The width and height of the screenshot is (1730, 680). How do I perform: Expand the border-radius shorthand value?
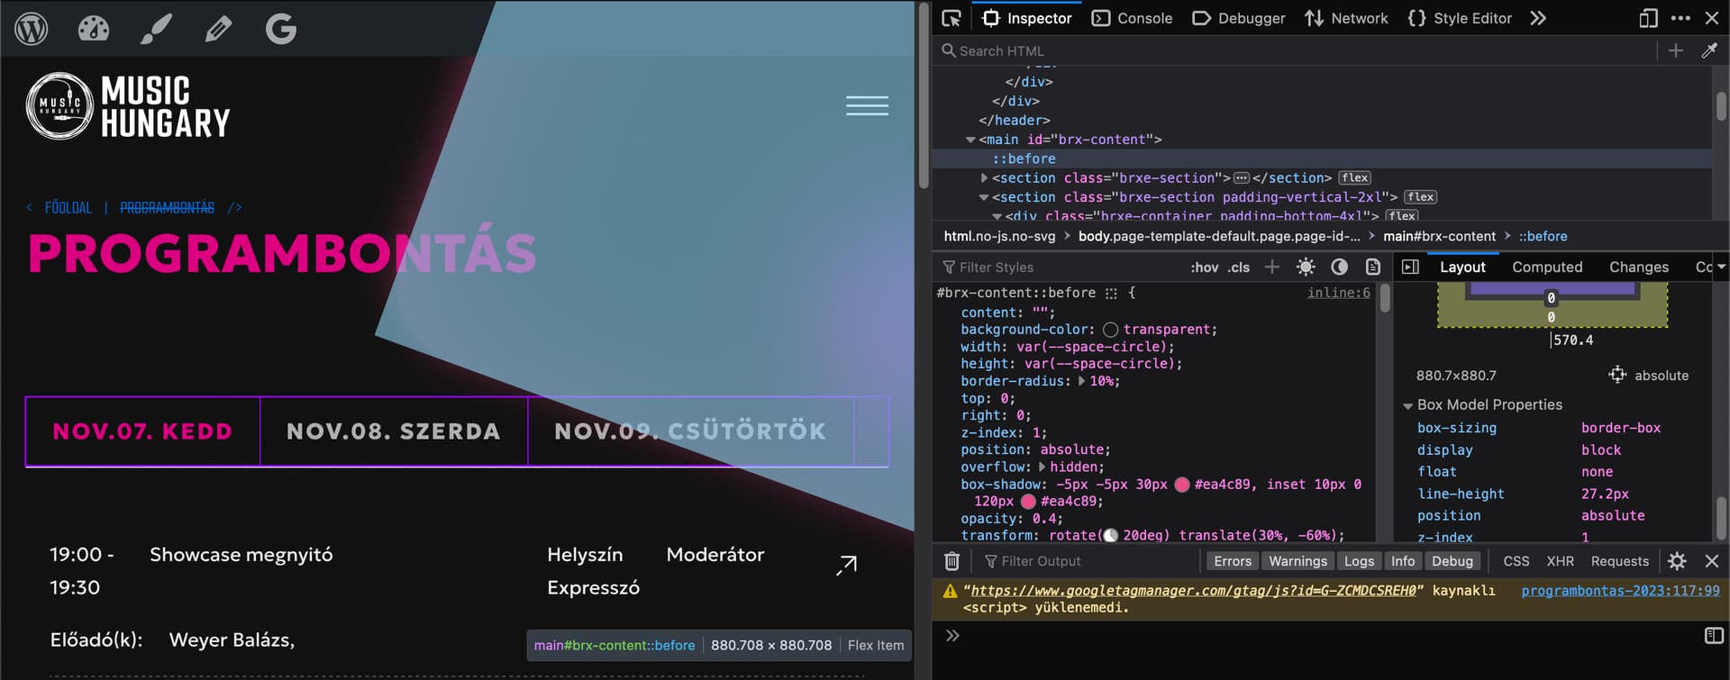coord(1081,381)
